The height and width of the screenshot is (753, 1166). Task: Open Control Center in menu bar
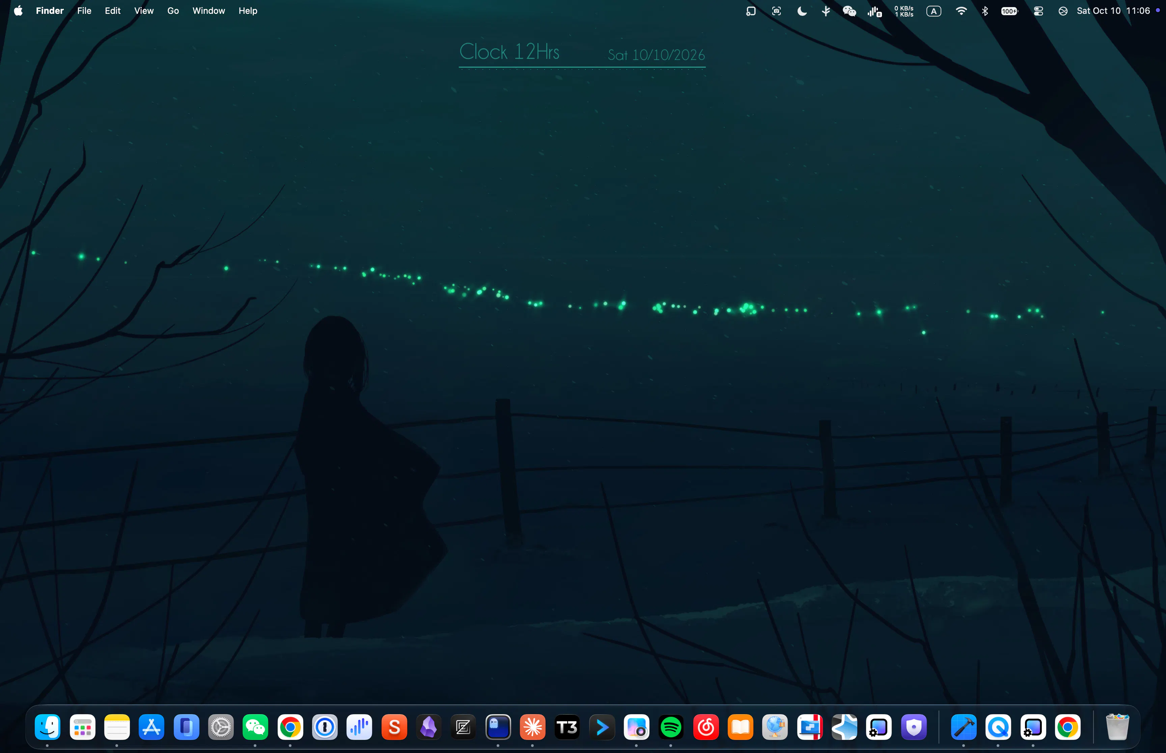click(1038, 11)
